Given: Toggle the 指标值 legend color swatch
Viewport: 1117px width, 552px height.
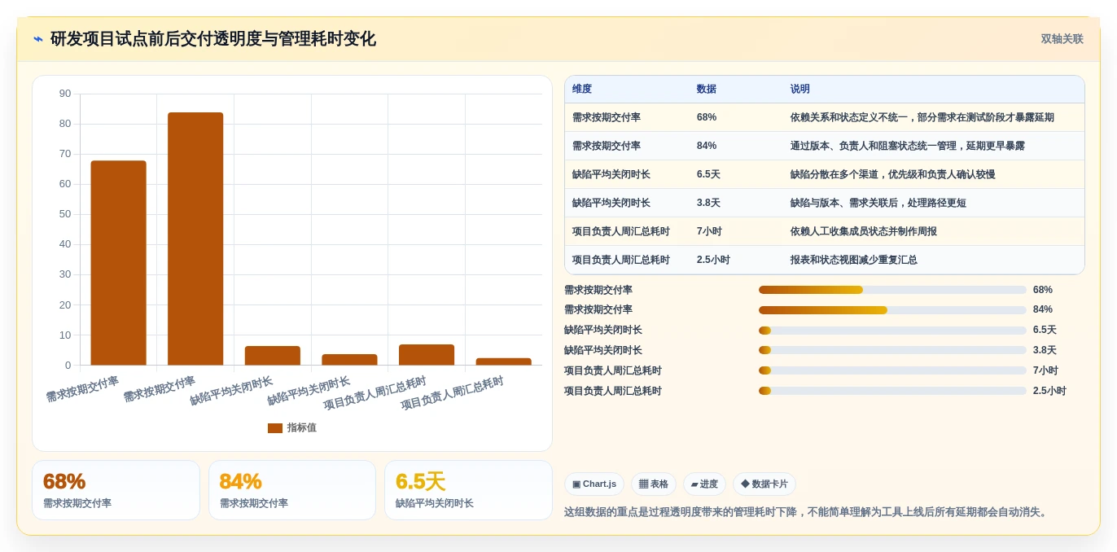Looking at the screenshot, I should [275, 428].
